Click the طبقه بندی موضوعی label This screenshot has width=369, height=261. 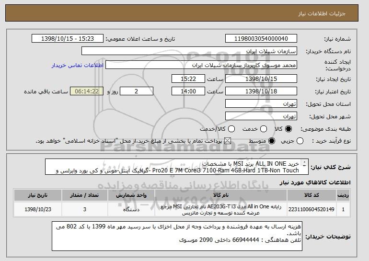[325, 129]
